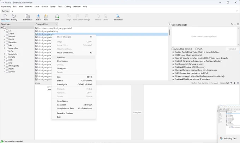Switch to the fuchsia repository tab
This screenshot has height=143, width=240.
point(5,11)
